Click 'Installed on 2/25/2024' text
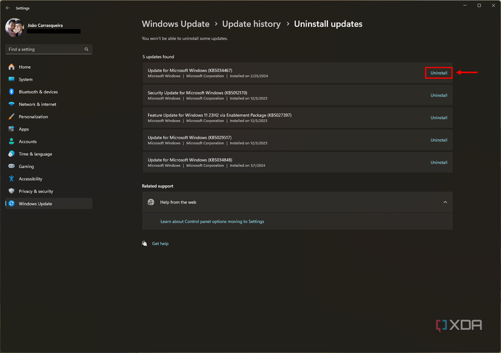The image size is (501, 353). click(x=249, y=76)
